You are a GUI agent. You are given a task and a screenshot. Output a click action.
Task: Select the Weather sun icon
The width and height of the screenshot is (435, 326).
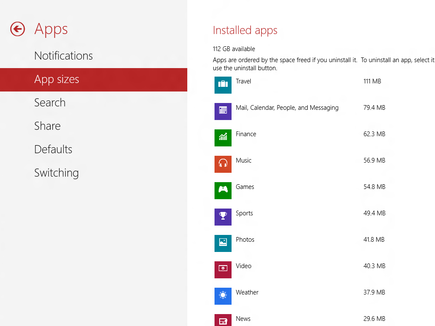223,296
